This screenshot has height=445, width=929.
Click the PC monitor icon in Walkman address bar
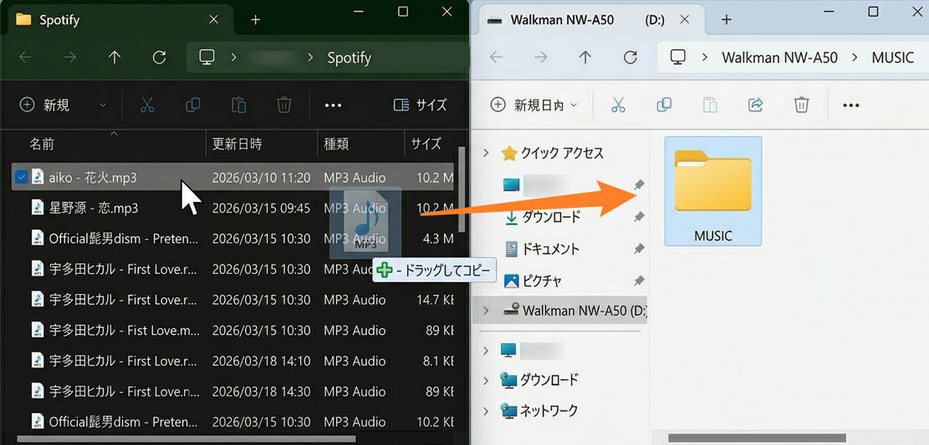tap(678, 57)
